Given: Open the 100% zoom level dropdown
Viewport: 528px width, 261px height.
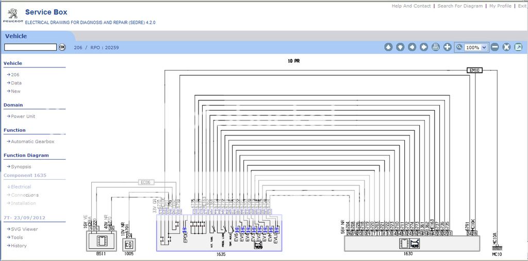Looking at the screenshot, I should coord(484,47).
